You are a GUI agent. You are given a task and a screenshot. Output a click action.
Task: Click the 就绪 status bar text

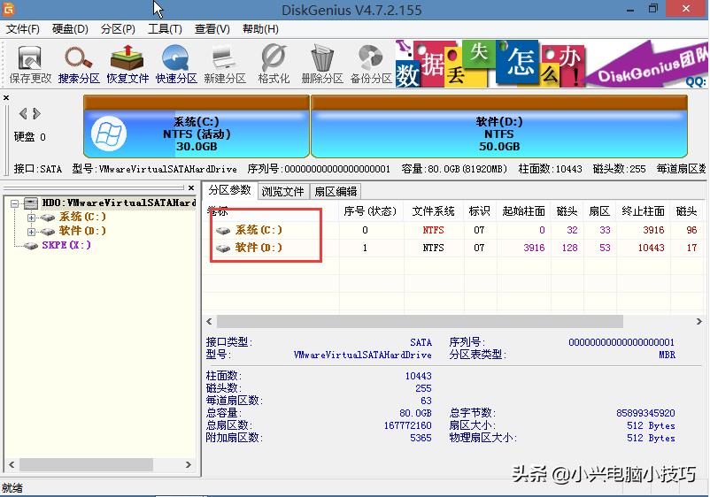(12, 488)
